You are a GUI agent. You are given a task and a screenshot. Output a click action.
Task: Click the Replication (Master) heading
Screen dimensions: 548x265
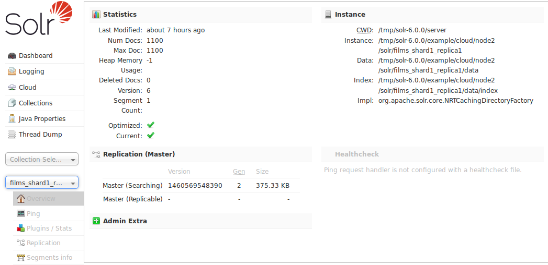139,154
